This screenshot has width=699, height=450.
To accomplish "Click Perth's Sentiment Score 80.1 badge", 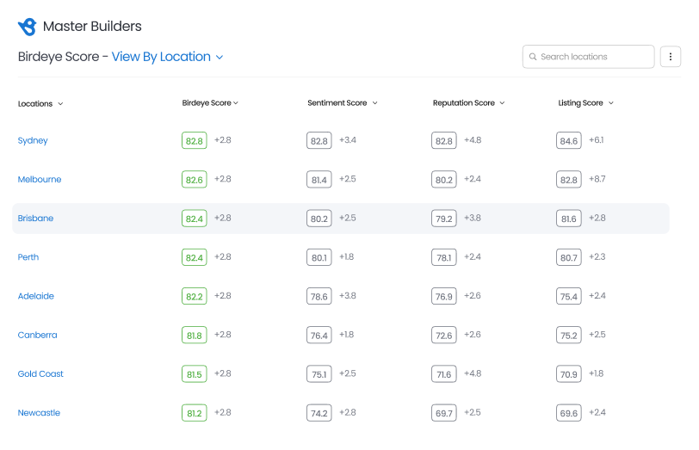I will click(319, 257).
